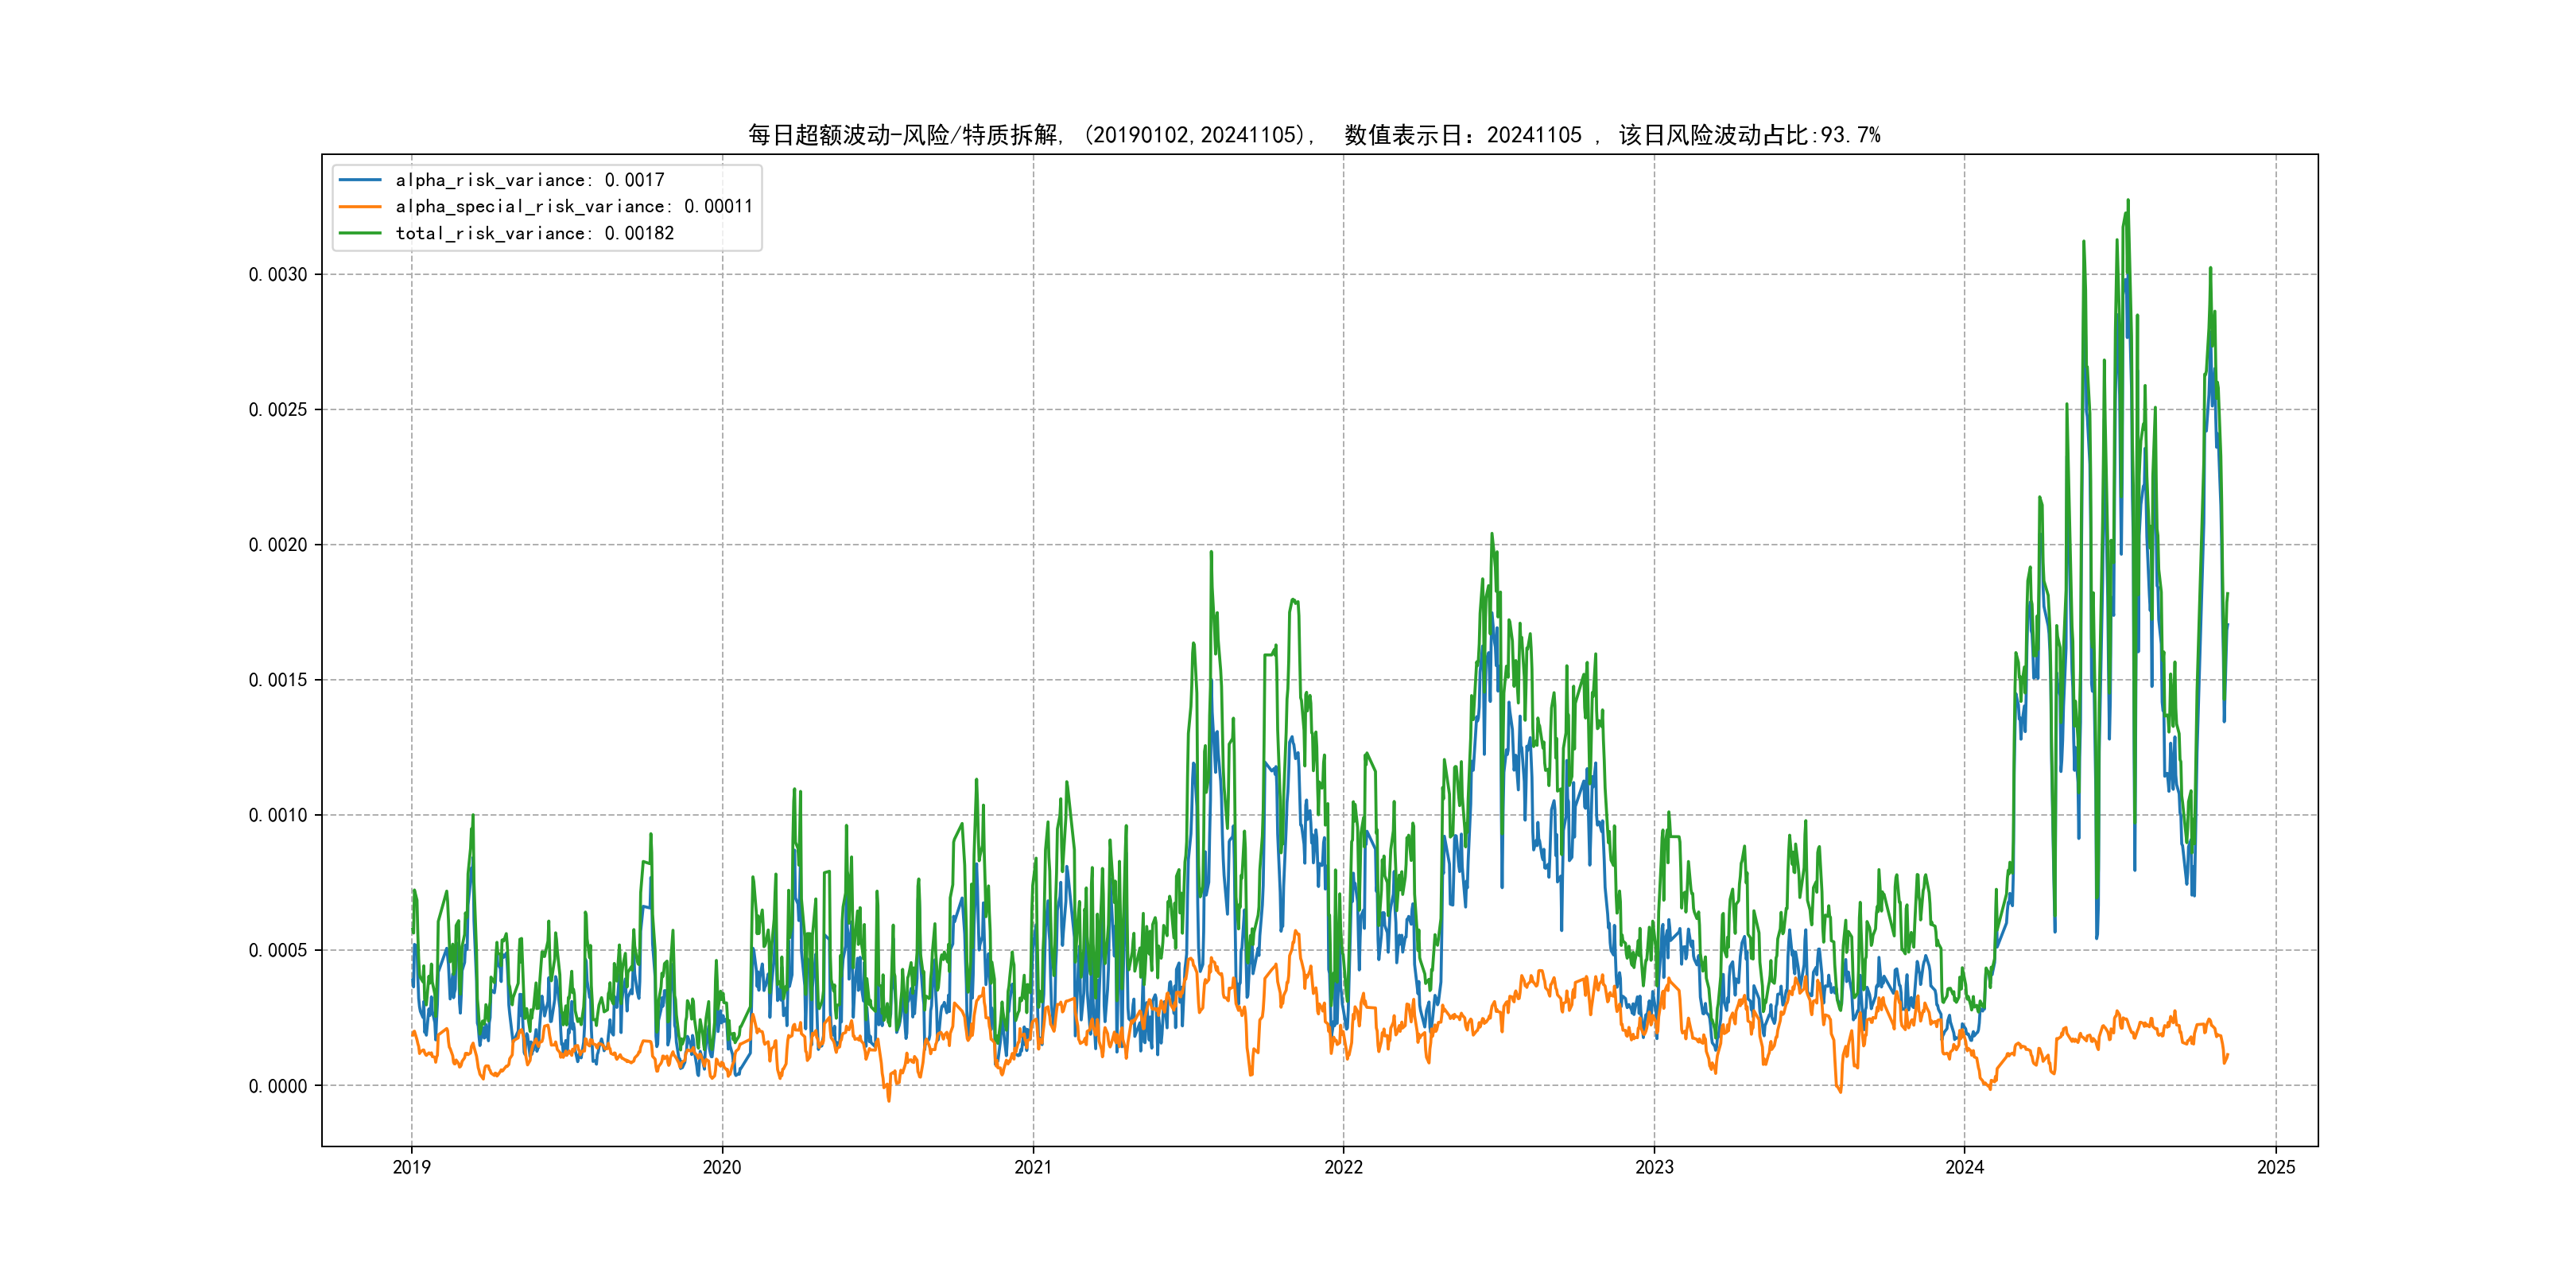Viewport: 2576px width, 1288px height.
Task: Click the 0.0010 y-axis tick label
Action: (x=278, y=815)
